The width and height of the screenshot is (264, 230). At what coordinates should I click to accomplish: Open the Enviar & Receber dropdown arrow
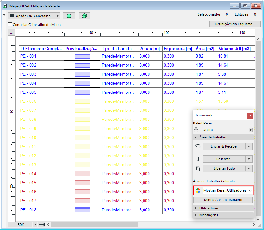click(249, 146)
